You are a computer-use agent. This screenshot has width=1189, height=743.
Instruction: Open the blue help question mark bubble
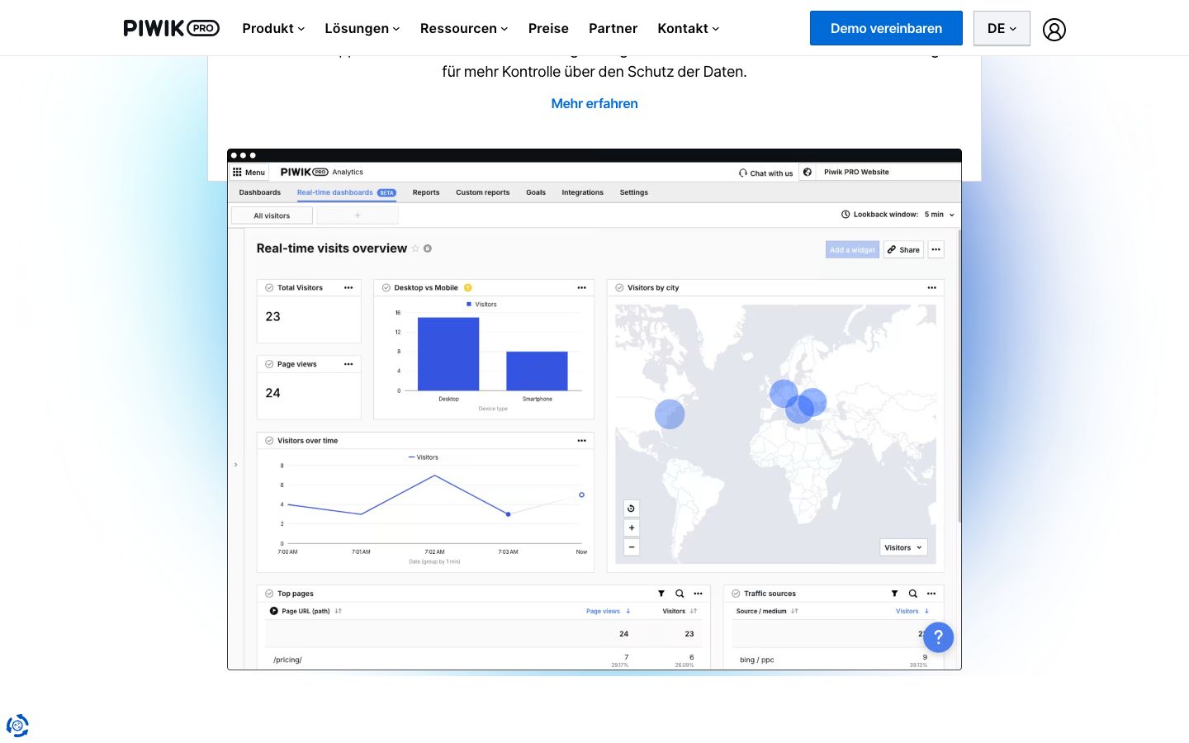(938, 637)
